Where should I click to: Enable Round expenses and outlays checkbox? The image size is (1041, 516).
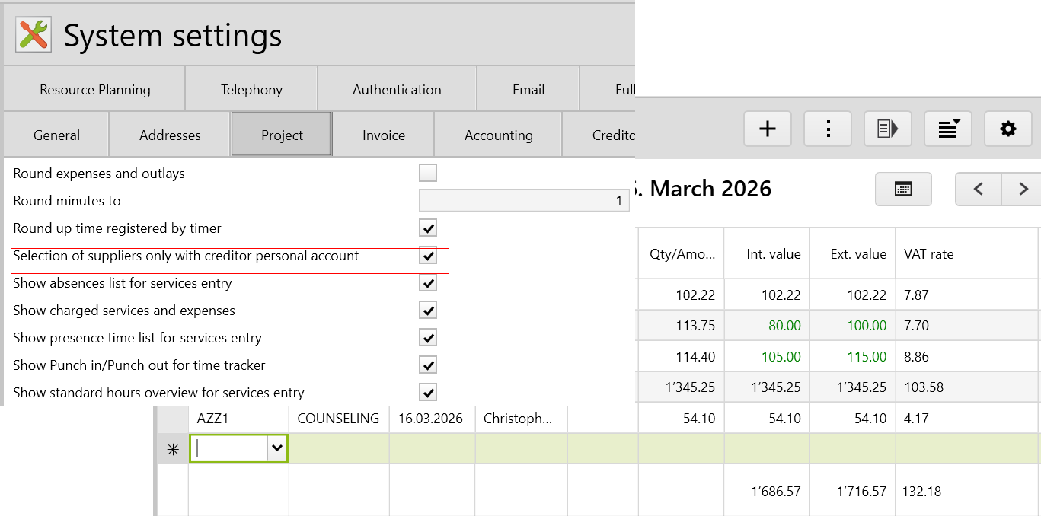tap(428, 174)
